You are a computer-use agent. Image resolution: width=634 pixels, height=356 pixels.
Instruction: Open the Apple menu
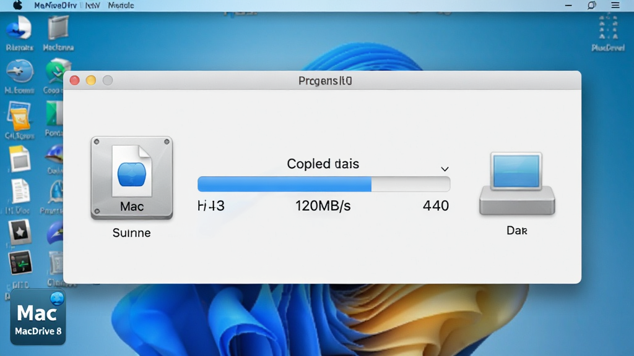(x=17, y=5)
